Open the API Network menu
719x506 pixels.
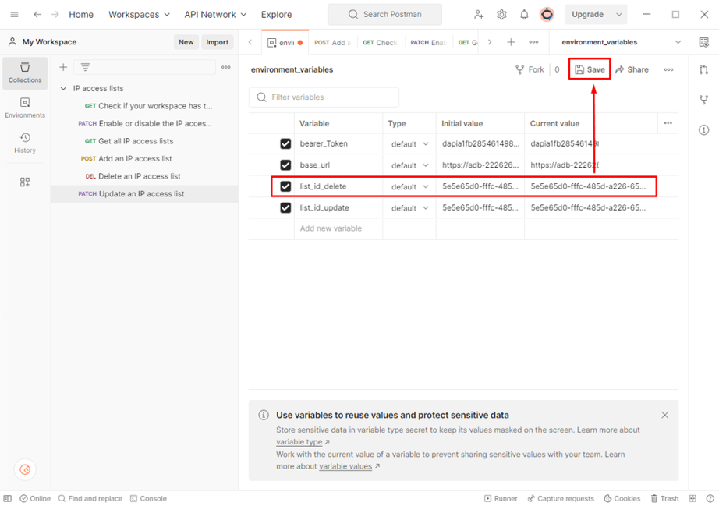point(215,15)
